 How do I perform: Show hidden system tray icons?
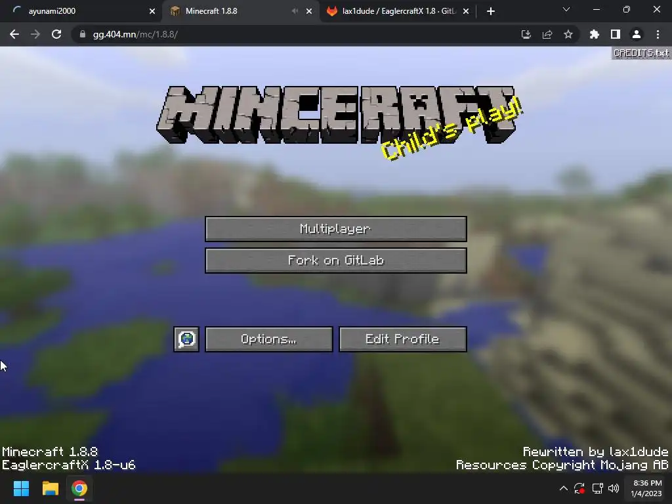(x=564, y=488)
